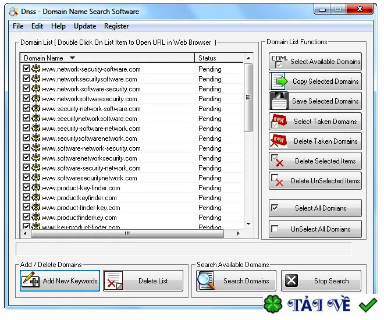This screenshot has height=320, width=384.
Task: Uncheck www.softwaresecuritynetwork.com checkbox
Action: point(26,177)
